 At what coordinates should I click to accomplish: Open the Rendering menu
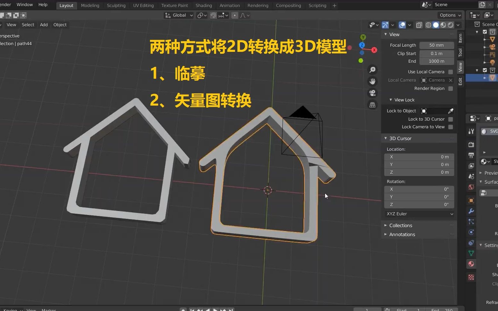click(x=258, y=5)
